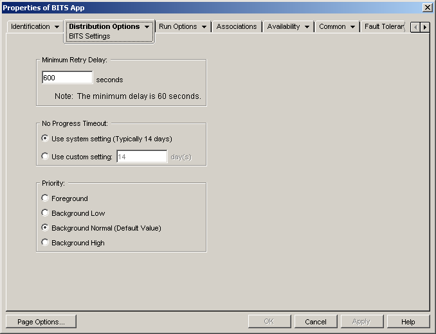
Task: Expand the Identification tab dropdown arrow
Action: tap(57, 27)
